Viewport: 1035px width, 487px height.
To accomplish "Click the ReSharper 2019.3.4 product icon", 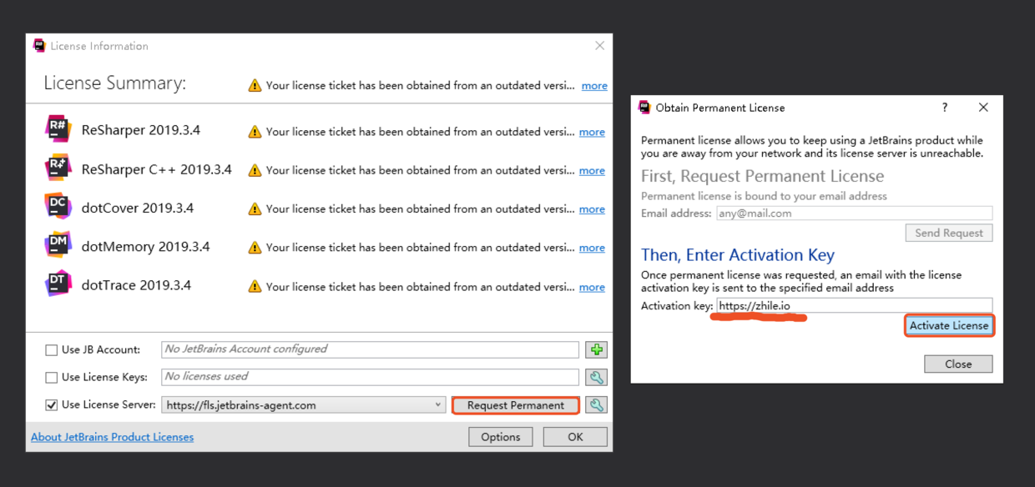I will (58, 130).
